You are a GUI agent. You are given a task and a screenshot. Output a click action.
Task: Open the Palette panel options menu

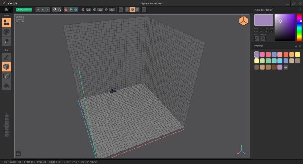(x=296, y=46)
